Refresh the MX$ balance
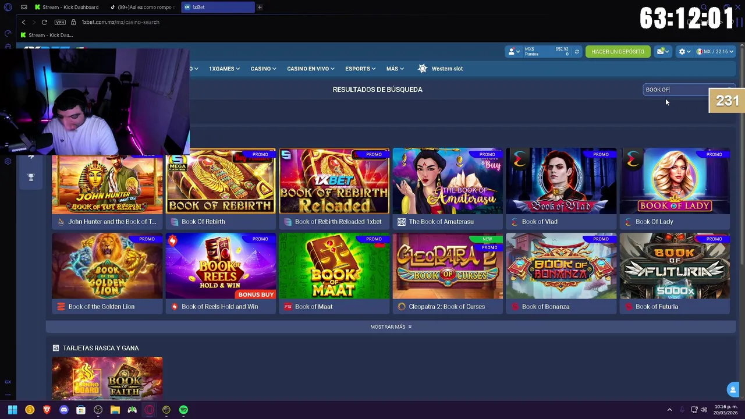The height and width of the screenshot is (419, 745). (x=577, y=52)
